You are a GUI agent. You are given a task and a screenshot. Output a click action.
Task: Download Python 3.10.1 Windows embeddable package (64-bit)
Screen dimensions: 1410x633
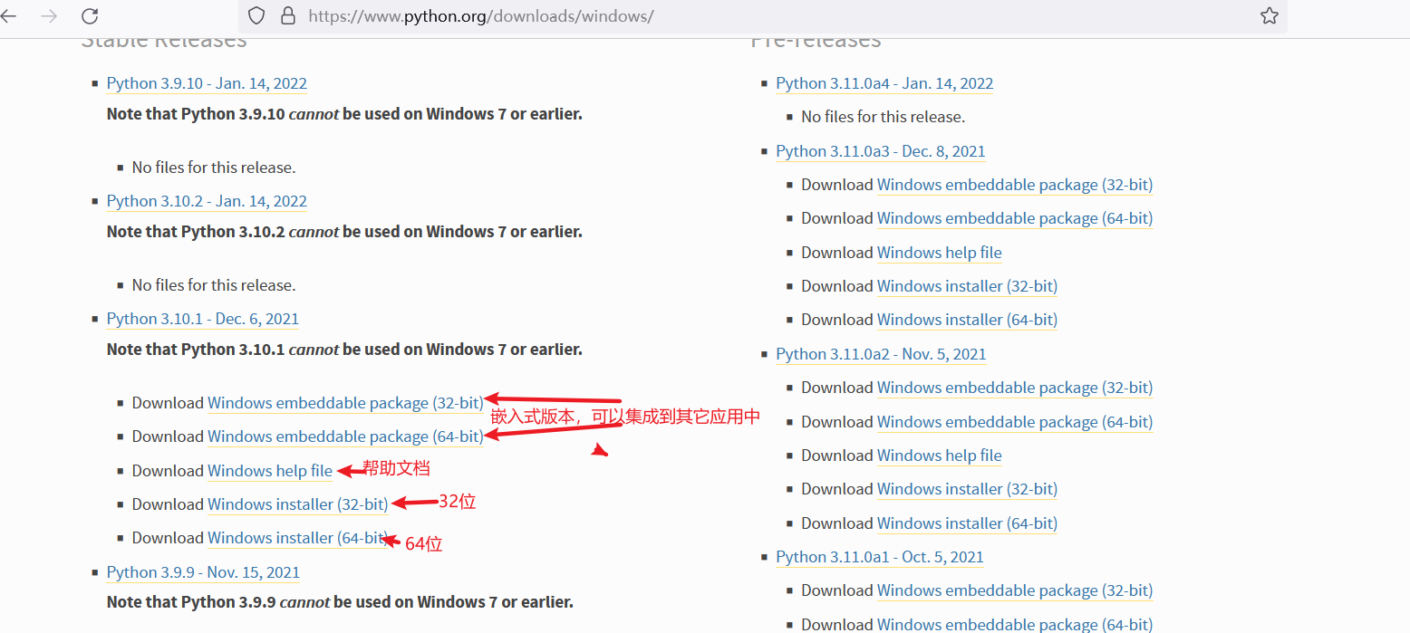345,436
